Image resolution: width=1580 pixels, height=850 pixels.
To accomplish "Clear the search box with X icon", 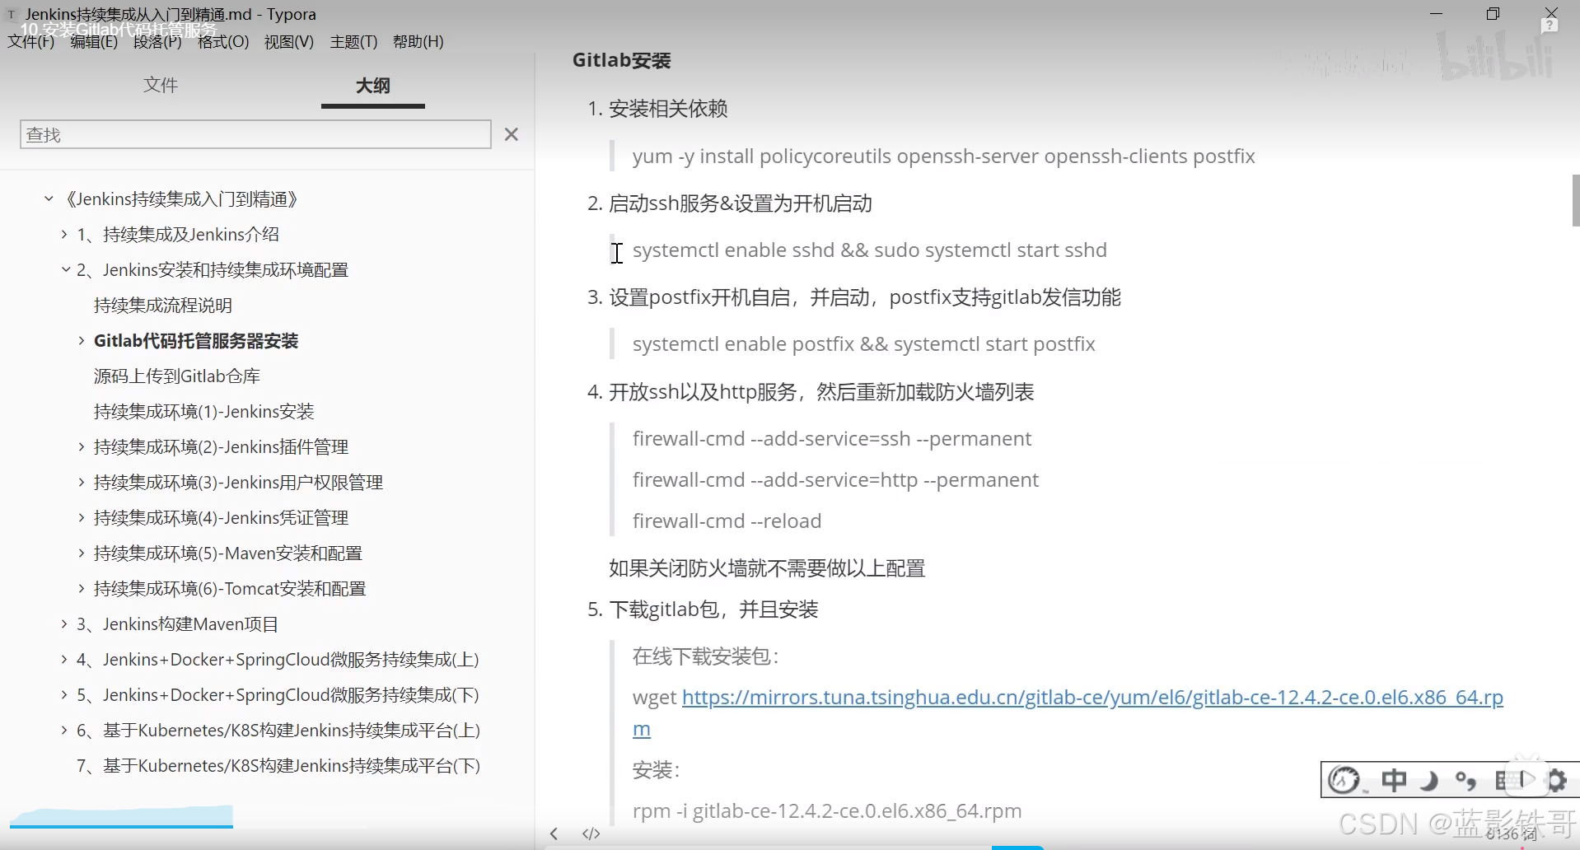I will click(511, 134).
